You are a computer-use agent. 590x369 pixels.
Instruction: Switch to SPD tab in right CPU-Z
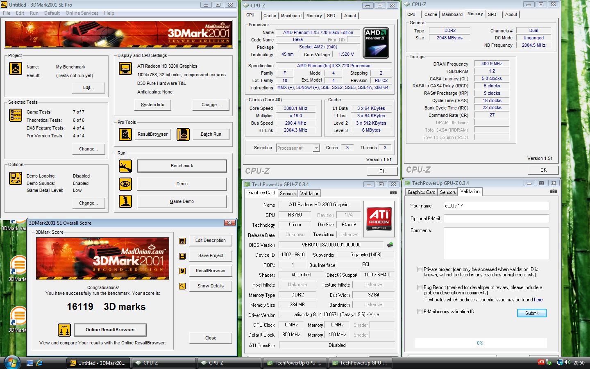click(492, 14)
